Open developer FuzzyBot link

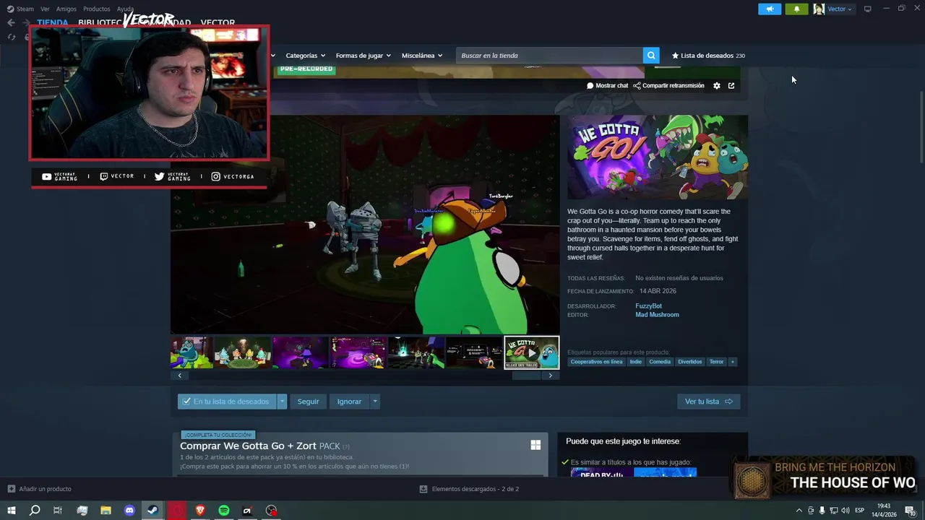[648, 306]
